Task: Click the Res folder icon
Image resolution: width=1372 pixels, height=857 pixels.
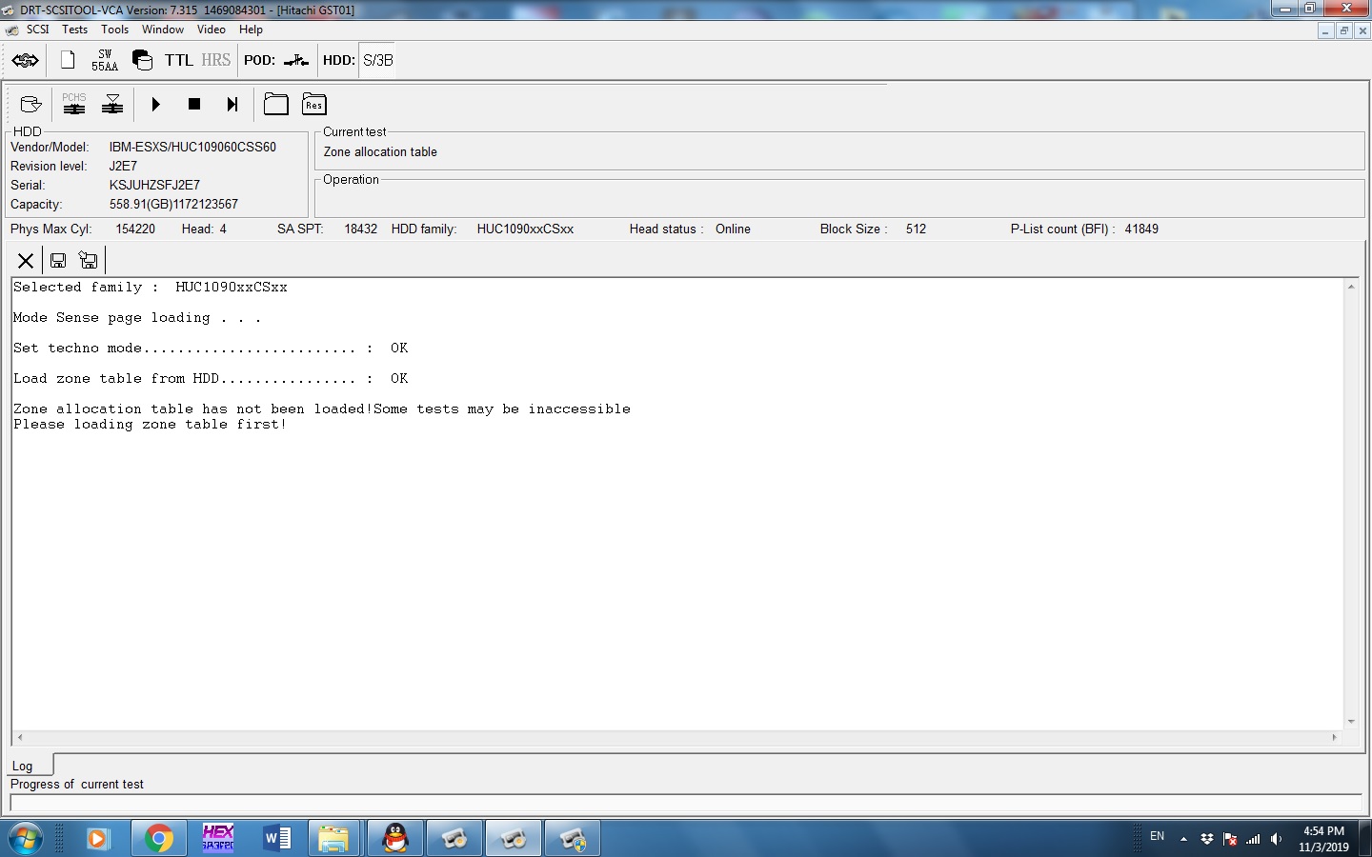Action: coord(314,104)
